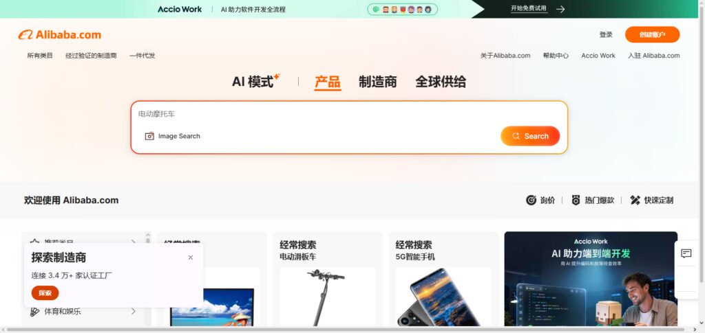
Task: Click the vertical page scrollbar
Action: (x=702, y=143)
